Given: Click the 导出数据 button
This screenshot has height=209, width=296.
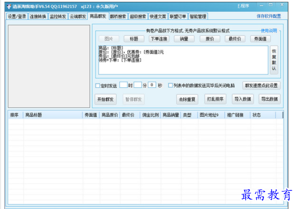Looking at the screenshot, I should pos(269,99).
